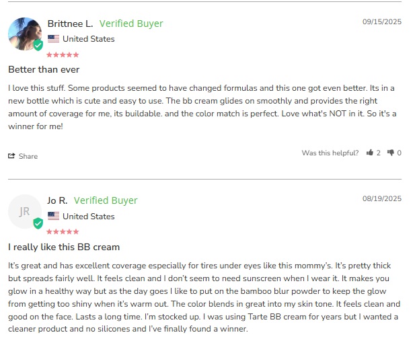
Task: Share Brittnee's review
Action: pos(23,156)
